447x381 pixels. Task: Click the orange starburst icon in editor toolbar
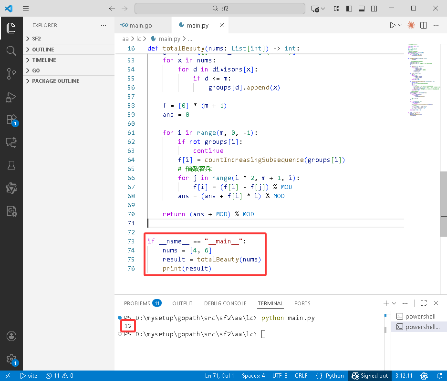pos(411,25)
